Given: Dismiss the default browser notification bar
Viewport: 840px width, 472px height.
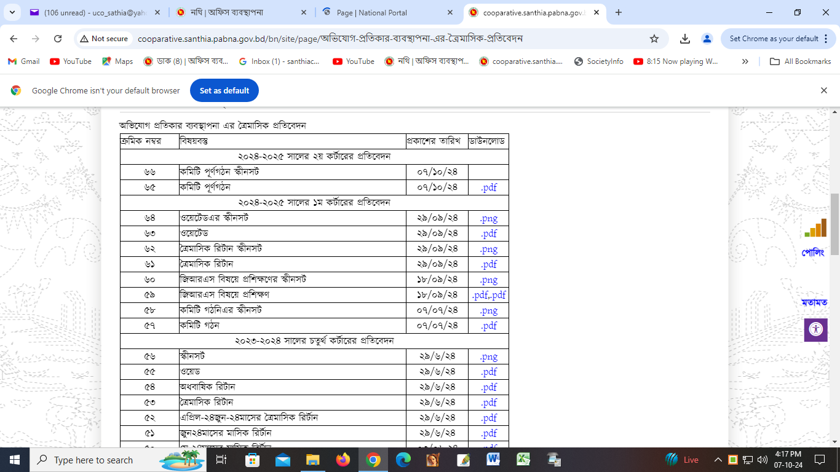Looking at the screenshot, I should pyautogui.click(x=824, y=90).
